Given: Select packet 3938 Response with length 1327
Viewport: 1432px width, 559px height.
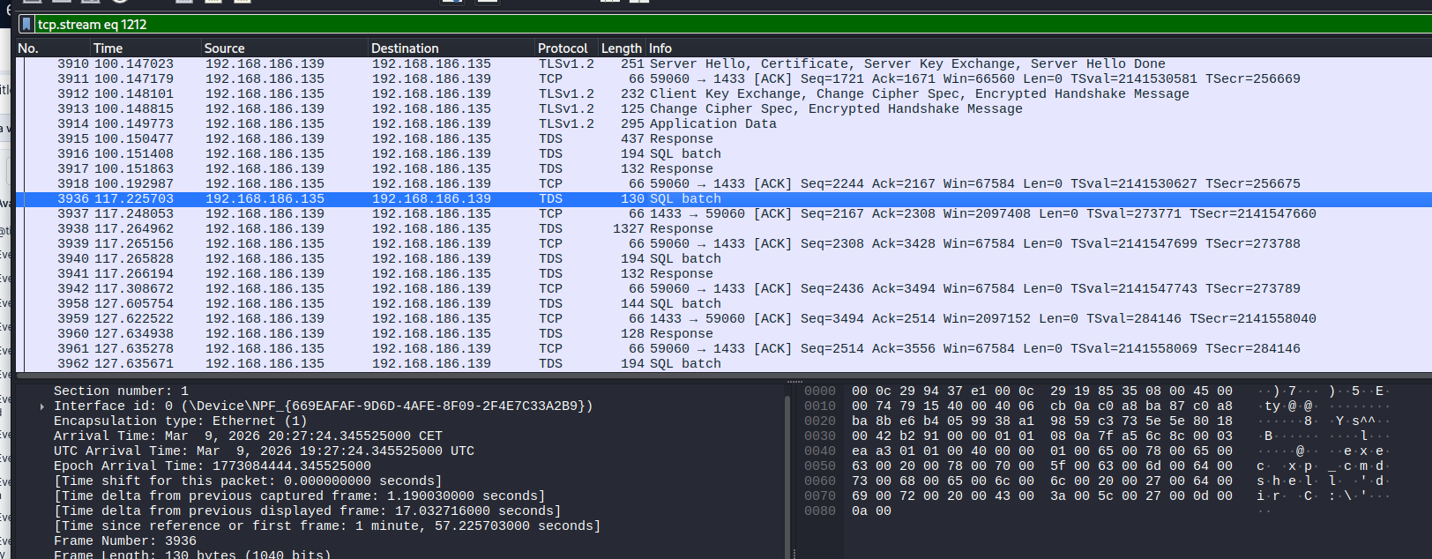Looking at the screenshot, I should [x=724, y=229].
